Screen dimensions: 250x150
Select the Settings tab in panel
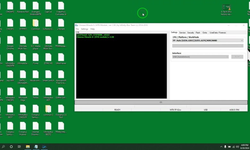[x=174, y=32]
